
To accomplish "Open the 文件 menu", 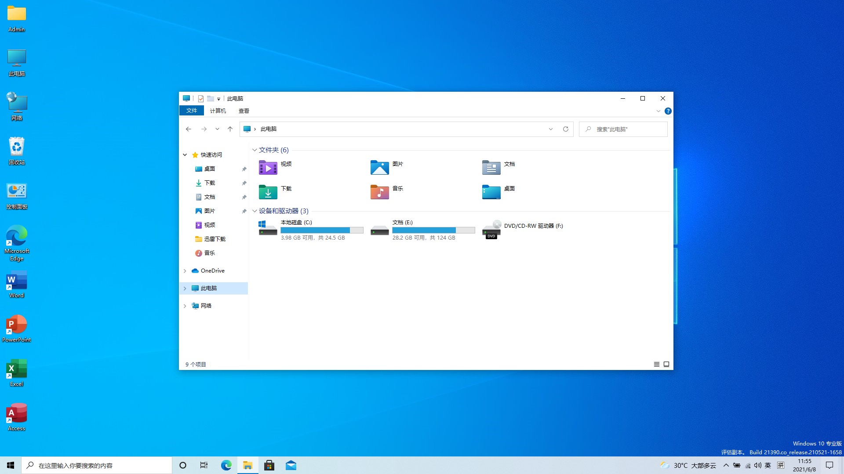I will click(191, 110).
